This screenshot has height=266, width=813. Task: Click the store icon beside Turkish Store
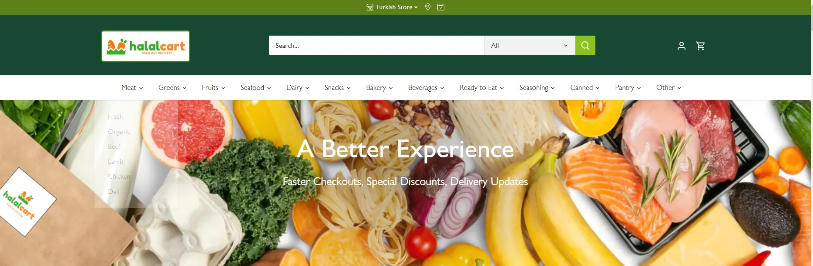370,7
